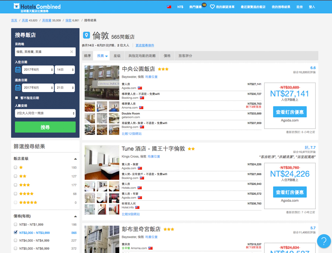Open the wishlist heart icon
This screenshot has height=253, width=332.
pos(212,7)
